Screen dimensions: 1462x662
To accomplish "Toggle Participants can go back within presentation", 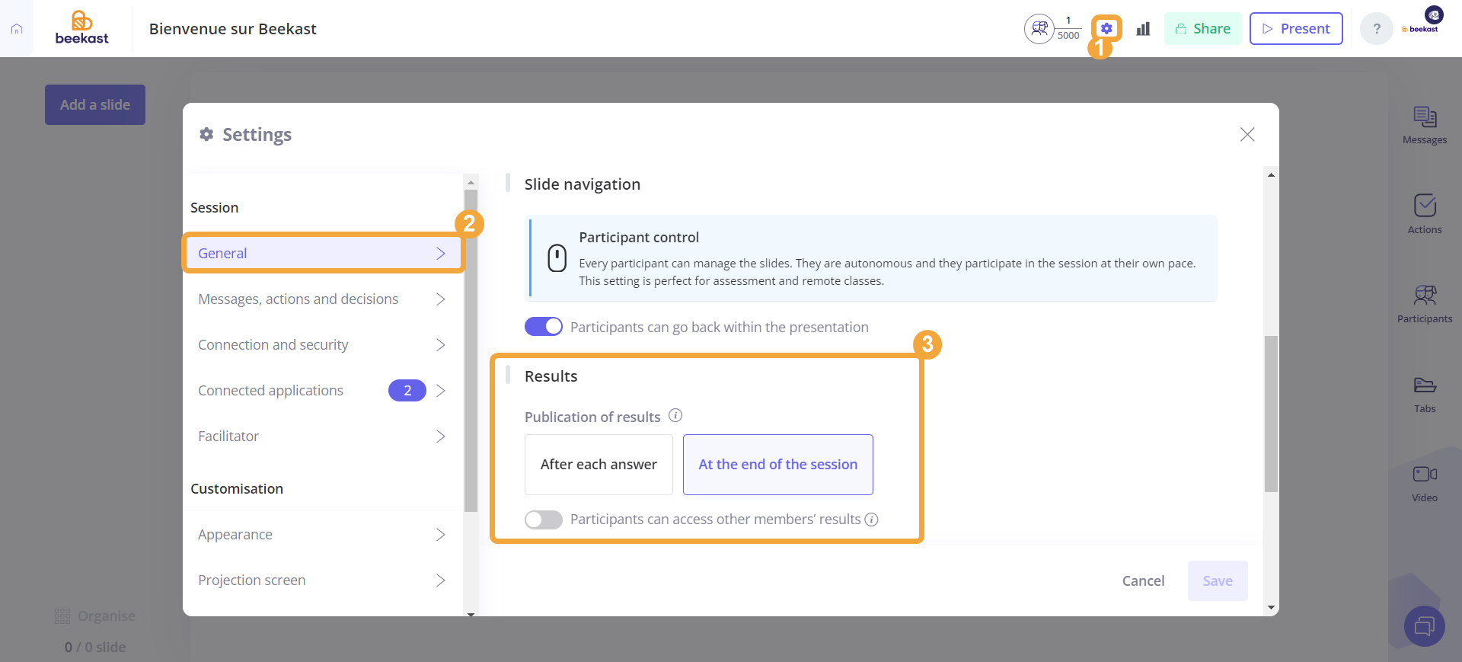I will [x=544, y=327].
